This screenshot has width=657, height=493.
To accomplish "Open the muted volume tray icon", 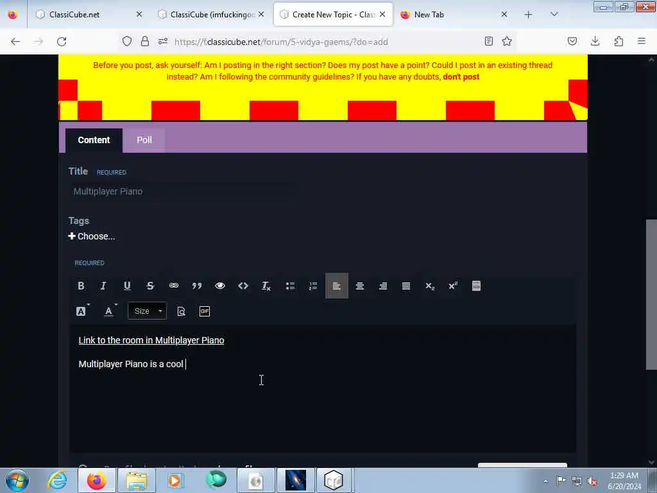I will tap(592, 481).
